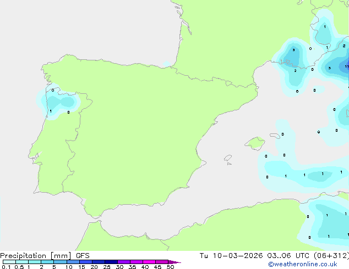Click the '(06+312)' forecast run text
The width and height of the screenshot is (349, 269).
pyautogui.click(x=331, y=256)
